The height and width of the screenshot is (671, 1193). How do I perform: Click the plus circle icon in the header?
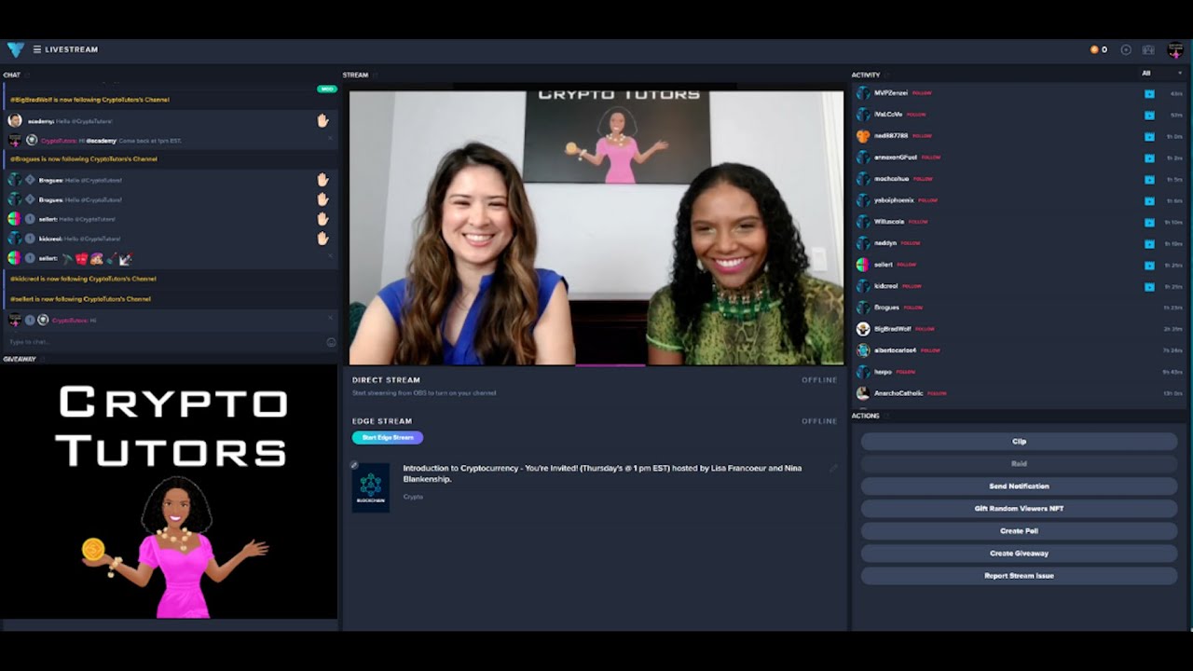1126,49
